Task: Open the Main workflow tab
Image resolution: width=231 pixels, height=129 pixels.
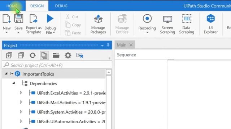Action: [122, 45]
